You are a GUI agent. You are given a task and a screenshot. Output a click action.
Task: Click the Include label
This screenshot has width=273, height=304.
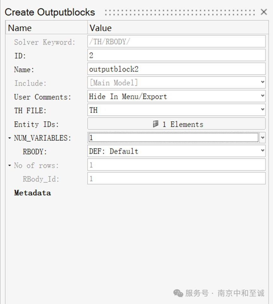[30, 83]
